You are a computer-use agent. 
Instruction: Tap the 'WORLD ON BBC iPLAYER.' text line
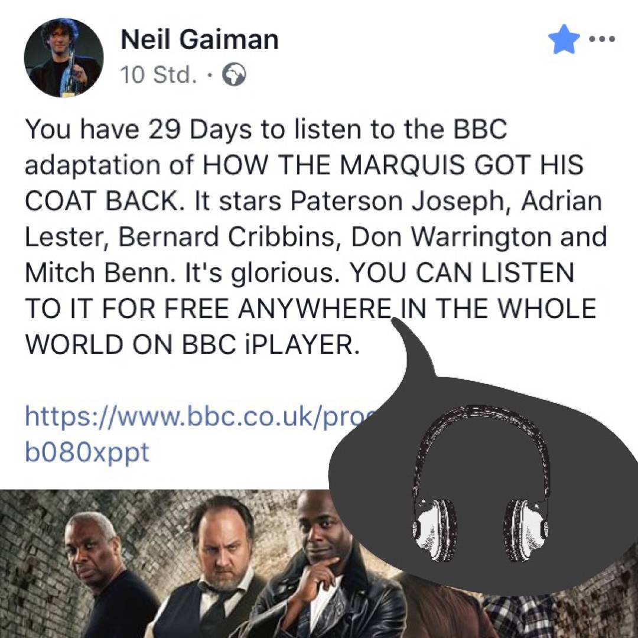point(193,344)
